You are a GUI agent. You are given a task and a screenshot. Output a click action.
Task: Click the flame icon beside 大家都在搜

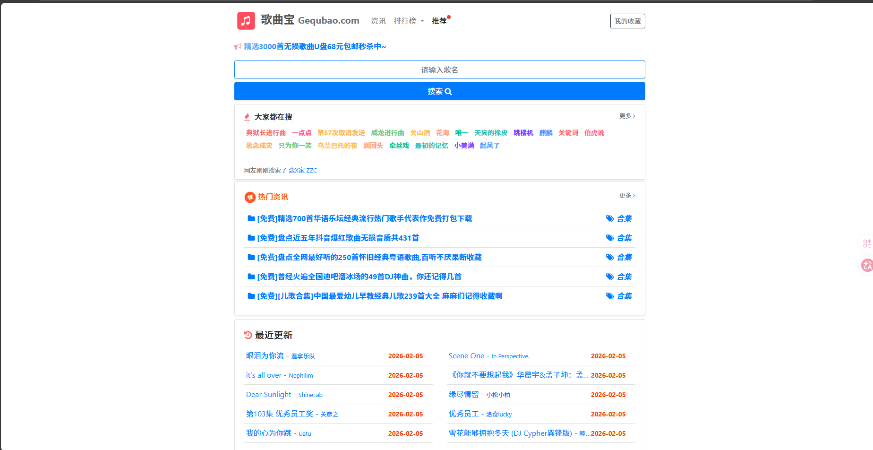[x=247, y=117]
